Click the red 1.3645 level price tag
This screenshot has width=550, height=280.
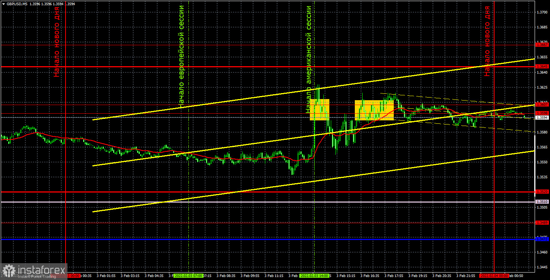tap(542, 67)
